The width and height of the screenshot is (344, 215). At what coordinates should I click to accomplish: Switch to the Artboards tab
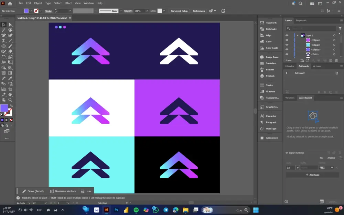tap(303, 66)
